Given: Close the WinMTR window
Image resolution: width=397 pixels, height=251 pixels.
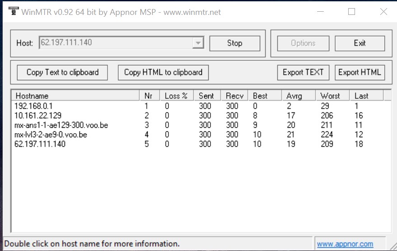Looking at the screenshot, I should click(383, 12).
